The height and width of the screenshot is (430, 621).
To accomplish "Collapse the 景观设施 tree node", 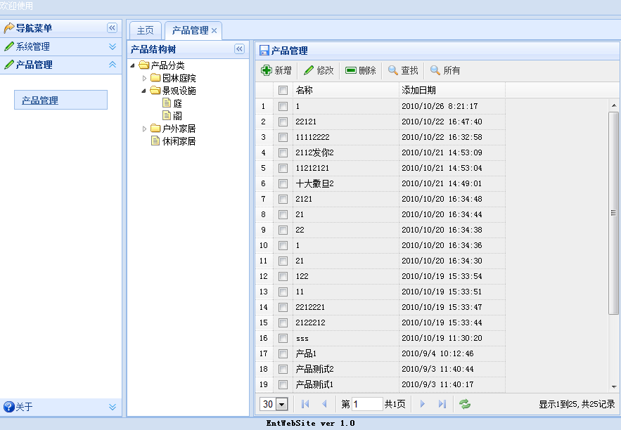I will click(144, 91).
